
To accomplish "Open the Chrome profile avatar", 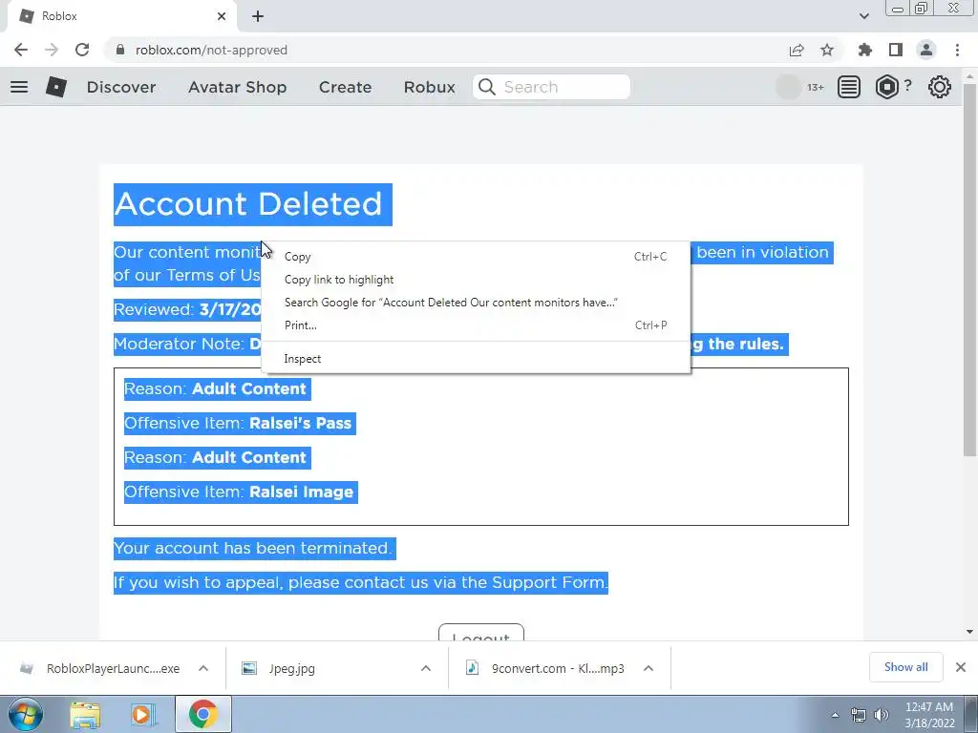I will point(926,50).
